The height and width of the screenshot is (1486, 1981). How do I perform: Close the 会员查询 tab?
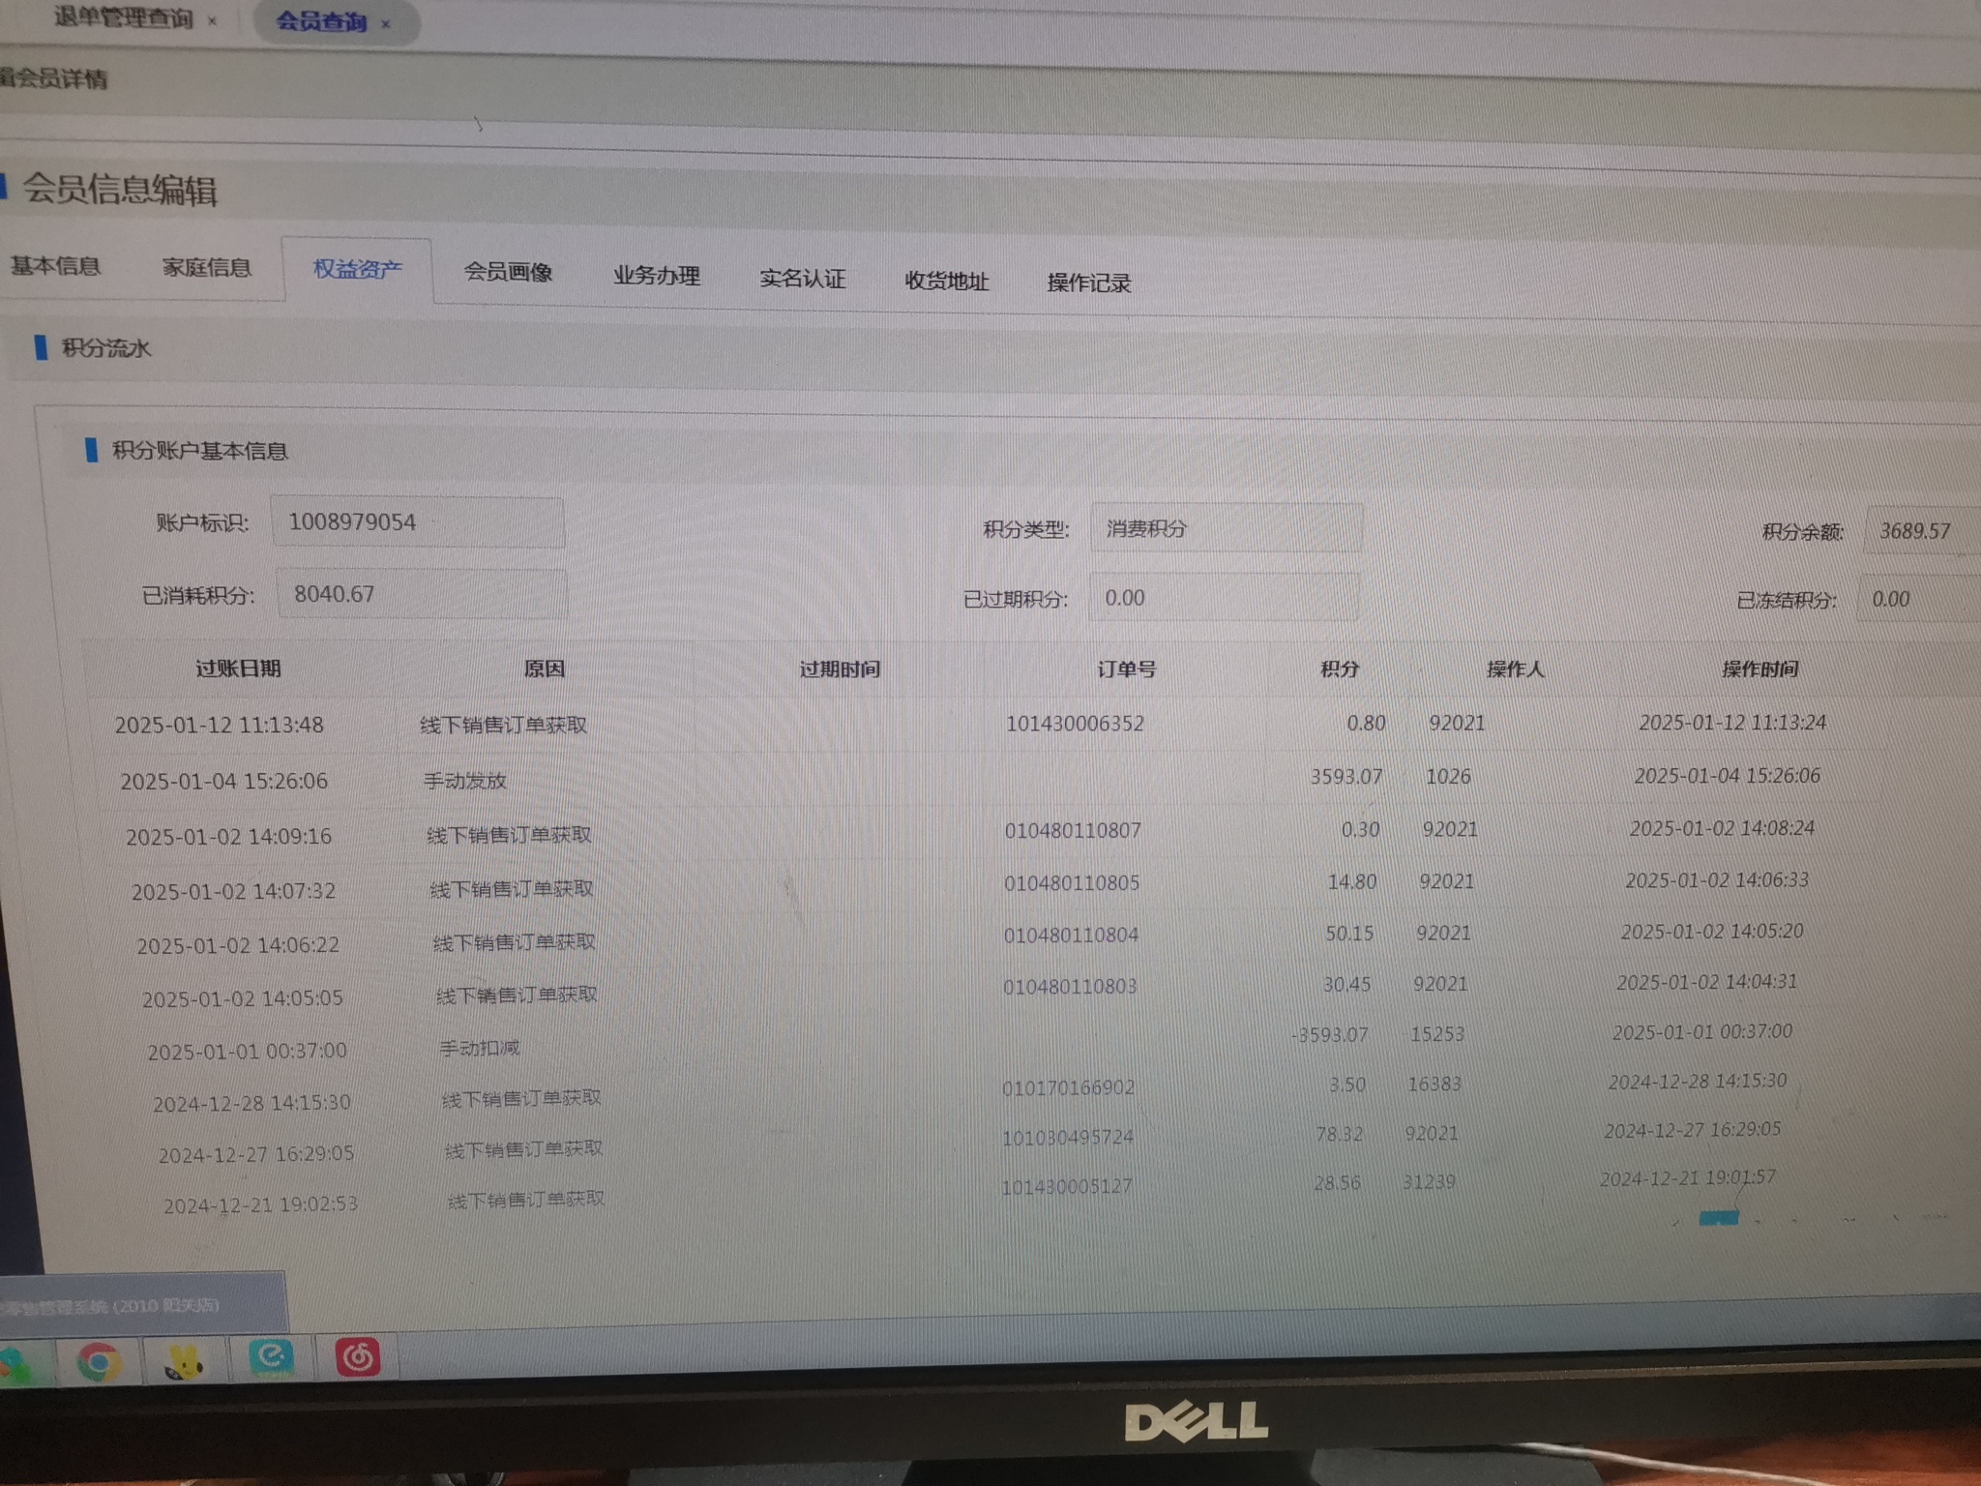[x=386, y=24]
